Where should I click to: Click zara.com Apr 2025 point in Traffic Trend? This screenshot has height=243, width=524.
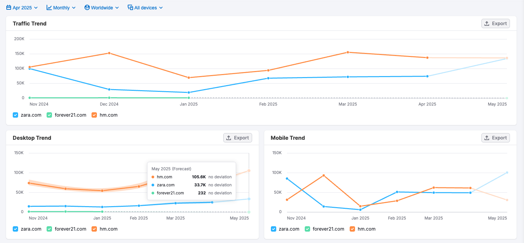tap(427, 76)
